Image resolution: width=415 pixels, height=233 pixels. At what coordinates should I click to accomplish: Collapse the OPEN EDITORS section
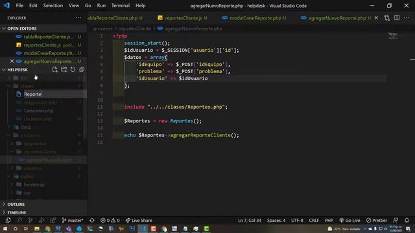43,28
